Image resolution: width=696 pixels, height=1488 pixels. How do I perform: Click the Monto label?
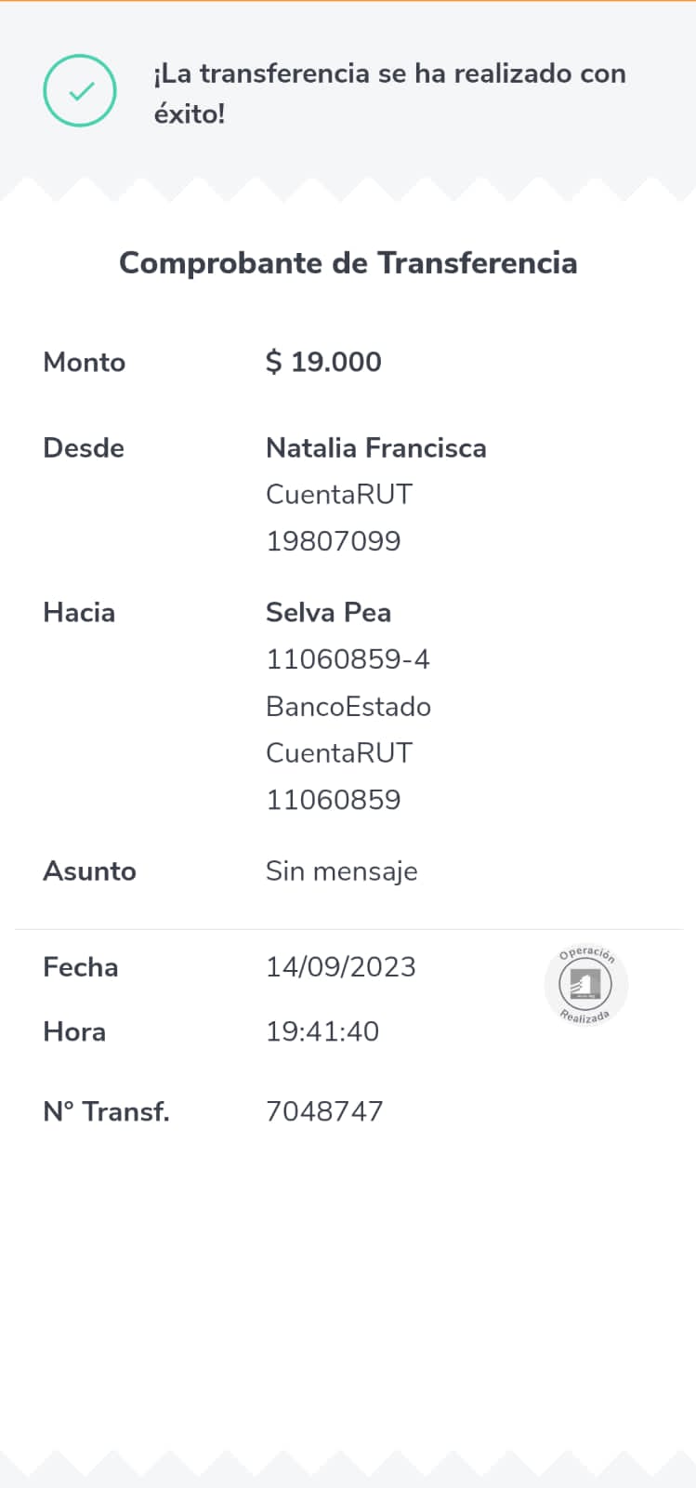click(x=85, y=362)
